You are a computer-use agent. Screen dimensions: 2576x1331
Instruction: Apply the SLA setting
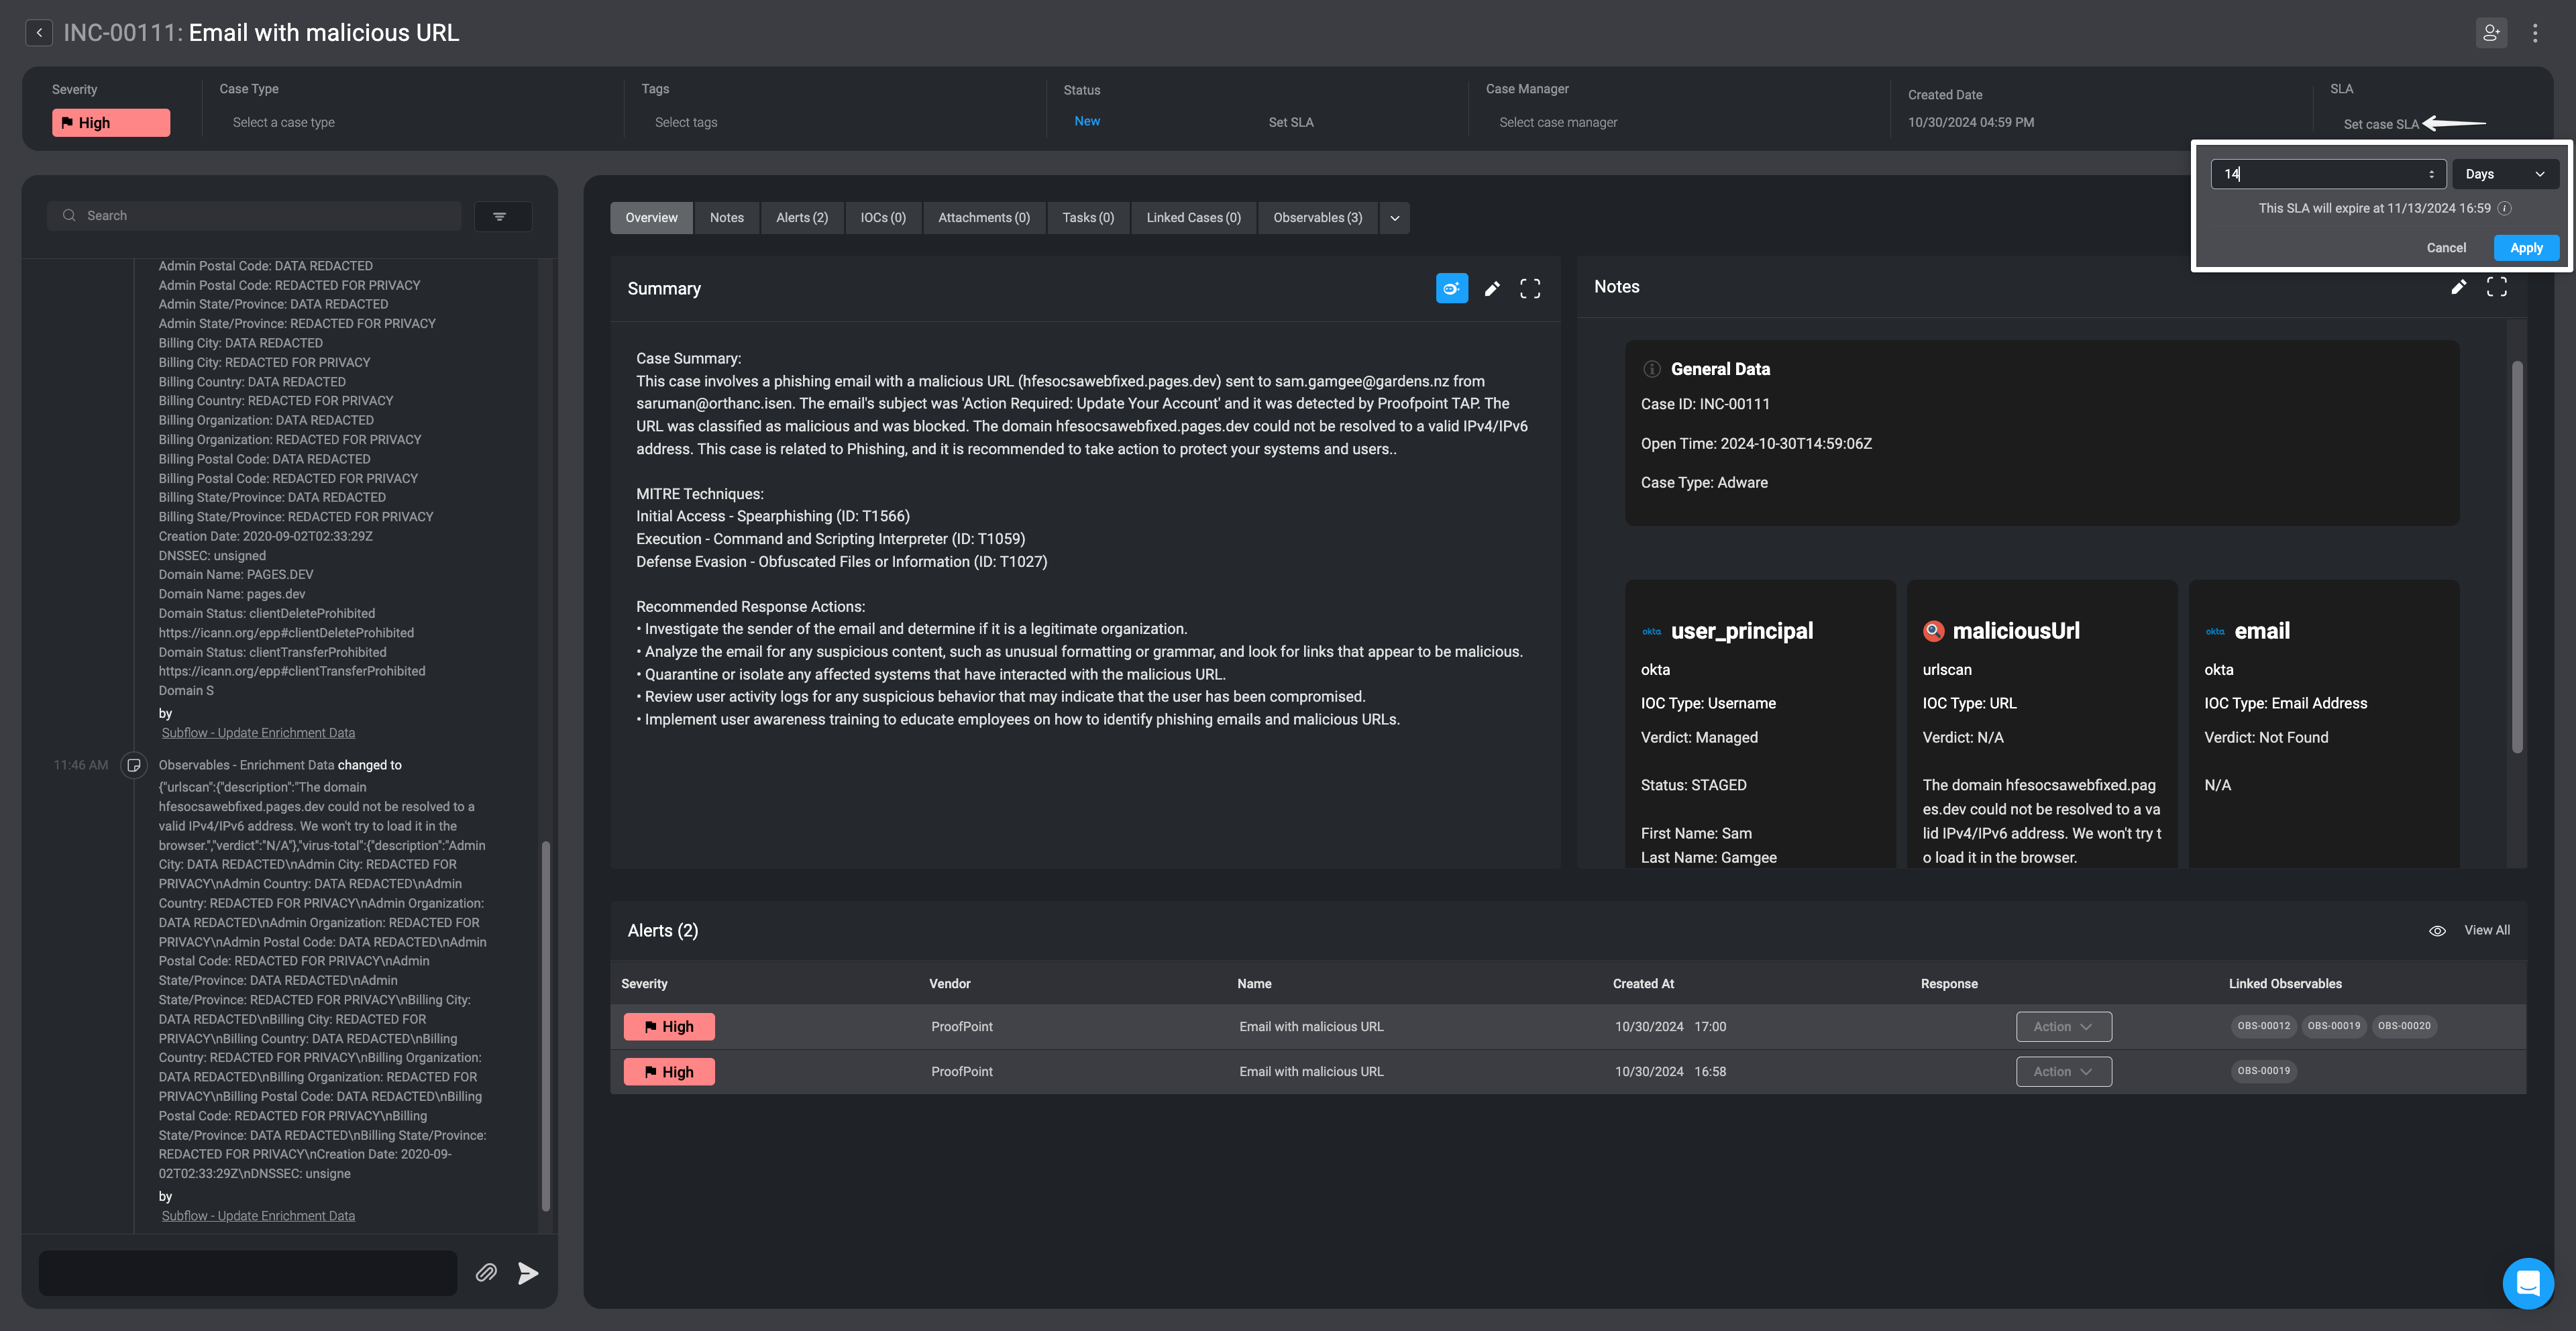(2526, 248)
